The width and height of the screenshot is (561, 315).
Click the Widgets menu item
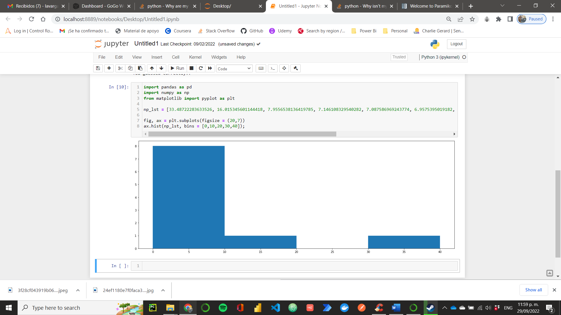click(x=219, y=57)
